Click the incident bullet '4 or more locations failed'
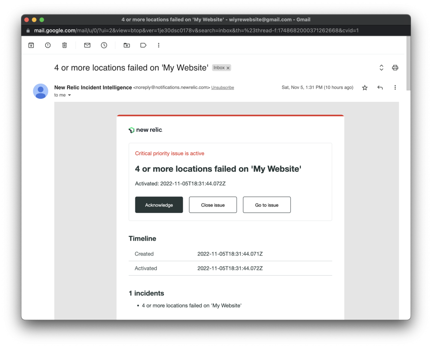The width and height of the screenshot is (432, 348). [192, 305]
